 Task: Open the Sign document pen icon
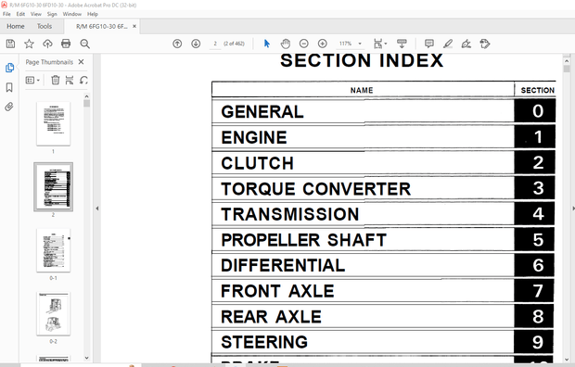pos(466,44)
